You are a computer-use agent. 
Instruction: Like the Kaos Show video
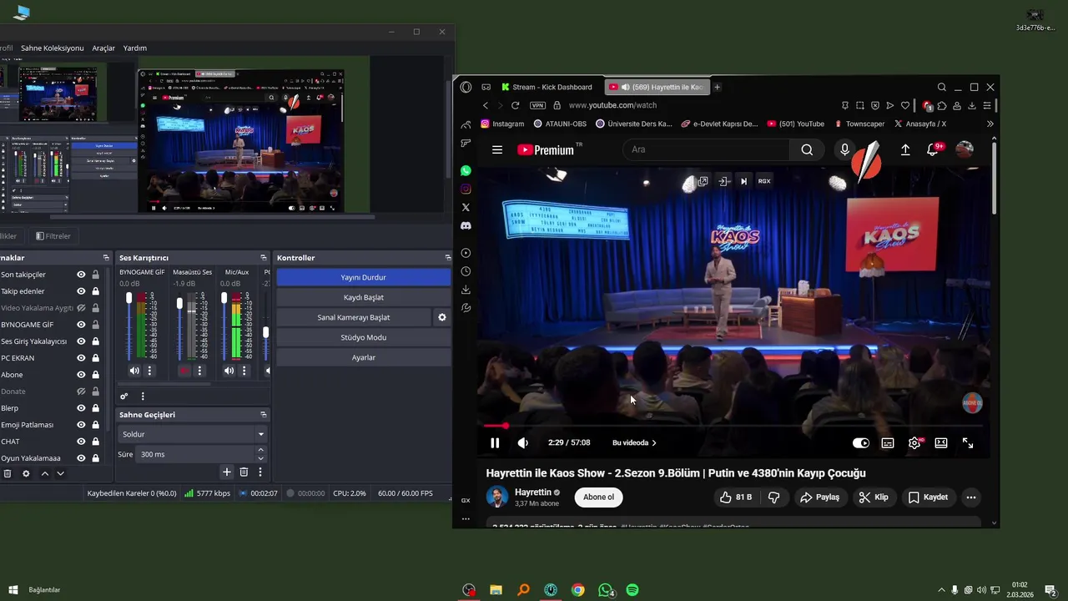click(x=736, y=497)
